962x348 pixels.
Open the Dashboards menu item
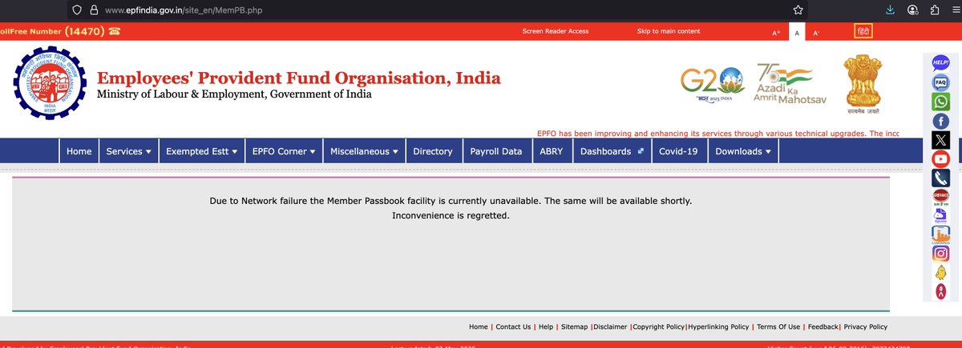click(612, 151)
